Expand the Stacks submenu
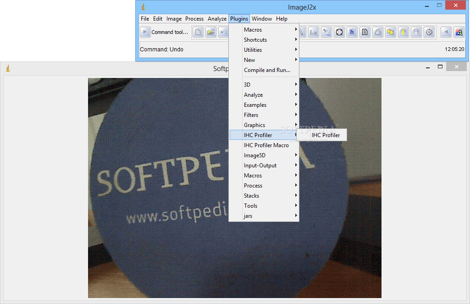 pos(264,196)
